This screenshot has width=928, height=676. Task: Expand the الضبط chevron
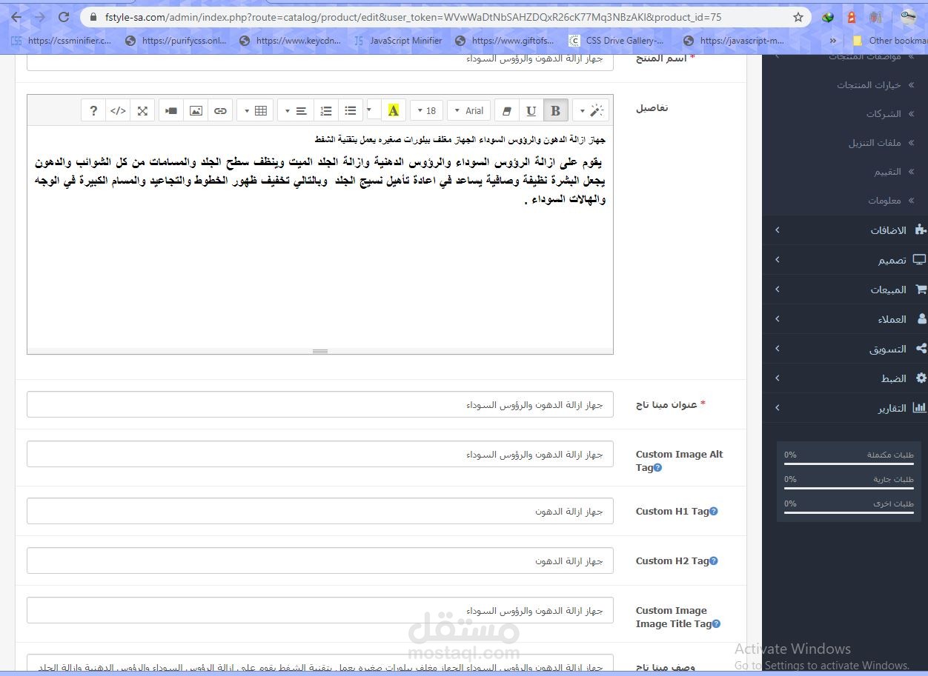tap(777, 378)
